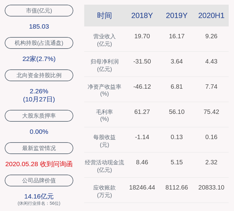Click the 净资产收益率(%) row label

(105, 90)
